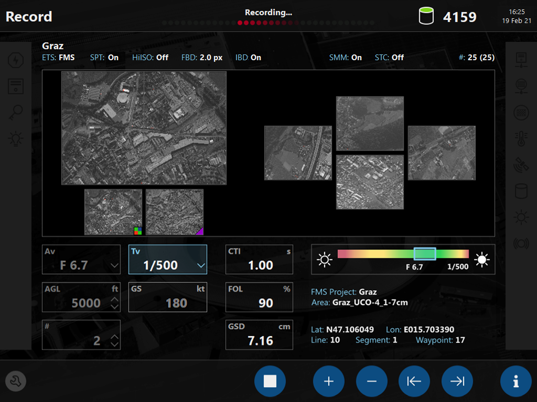537x402 pixels.
Task: Select the bottom center oblique preview image
Action: coord(370,182)
